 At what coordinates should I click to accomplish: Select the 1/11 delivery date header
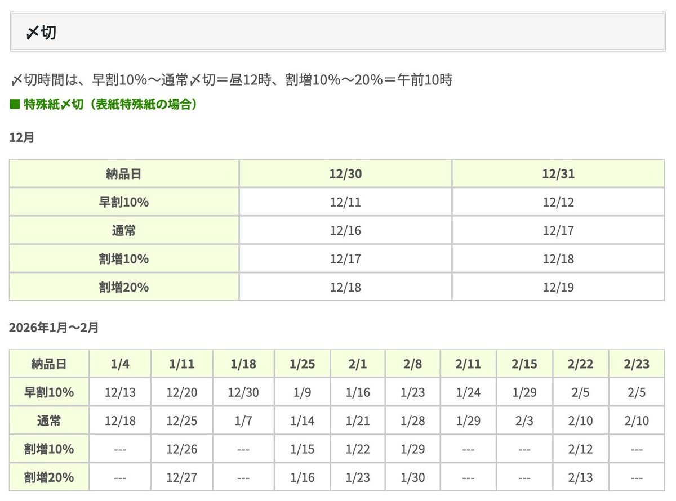(x=181, y=364)
